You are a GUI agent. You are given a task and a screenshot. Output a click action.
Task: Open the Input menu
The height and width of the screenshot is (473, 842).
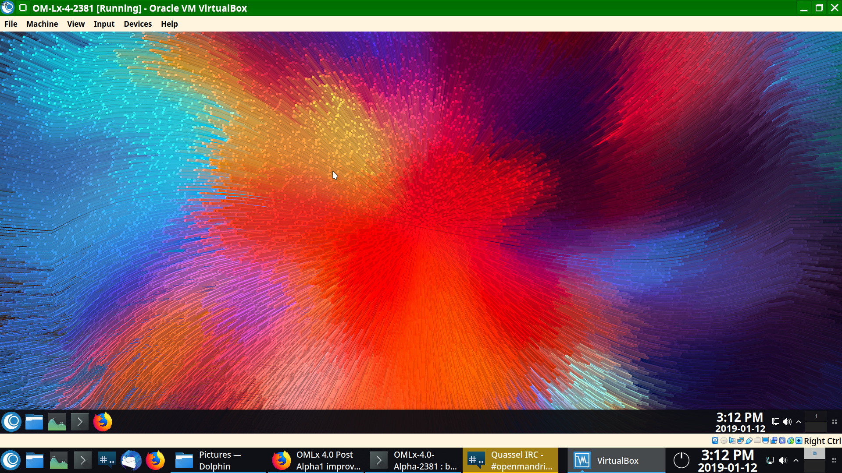(104, 24)
